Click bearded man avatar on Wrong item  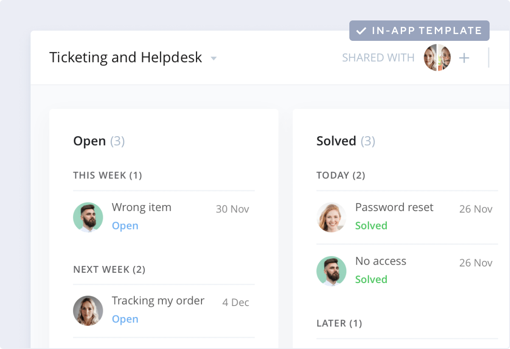point(88,217)
